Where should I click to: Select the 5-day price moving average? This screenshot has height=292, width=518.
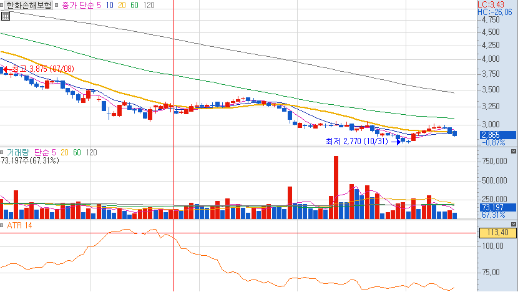(99, 5)
